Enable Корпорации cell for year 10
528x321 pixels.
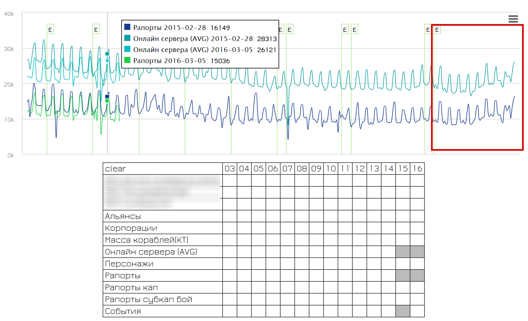pyautogui.click(x=331, y=228)
